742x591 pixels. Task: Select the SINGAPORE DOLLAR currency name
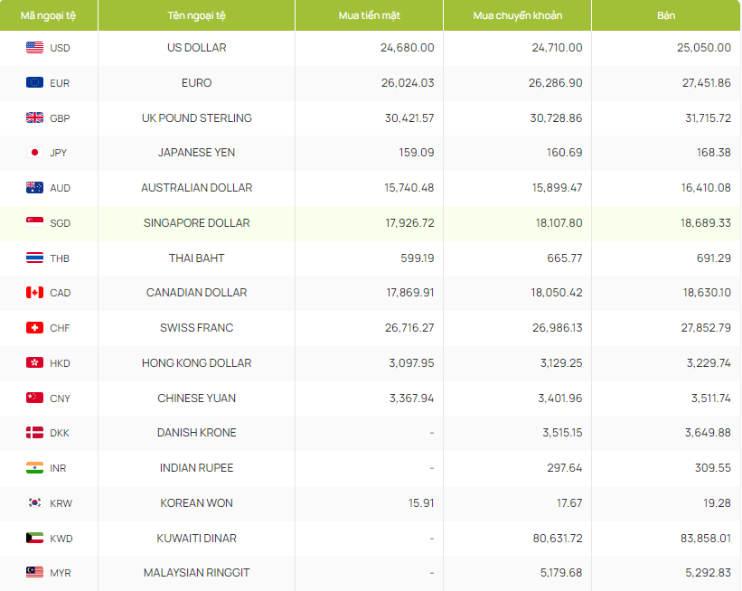(x=196, y=223)
